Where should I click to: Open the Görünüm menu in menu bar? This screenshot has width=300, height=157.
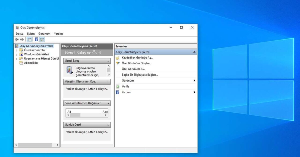coord(44,34)
